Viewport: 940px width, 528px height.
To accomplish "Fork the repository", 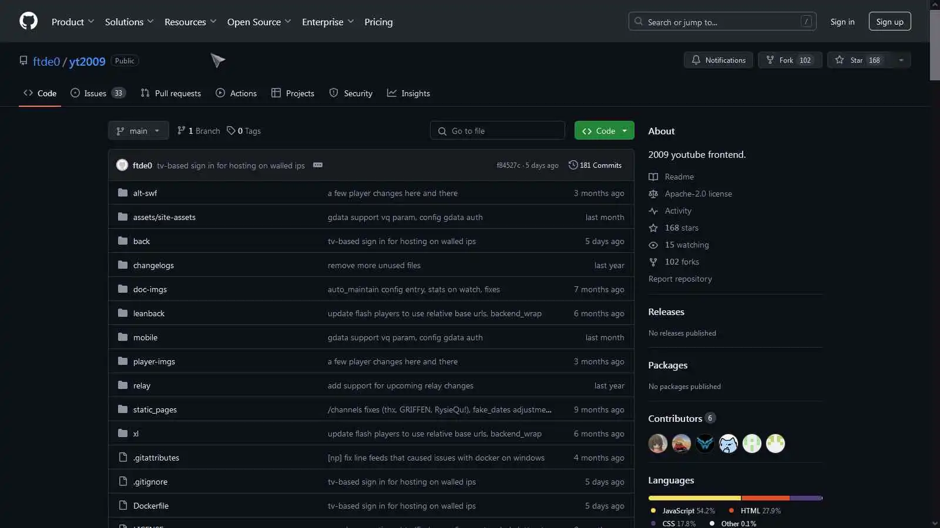I will coord(790,60).
